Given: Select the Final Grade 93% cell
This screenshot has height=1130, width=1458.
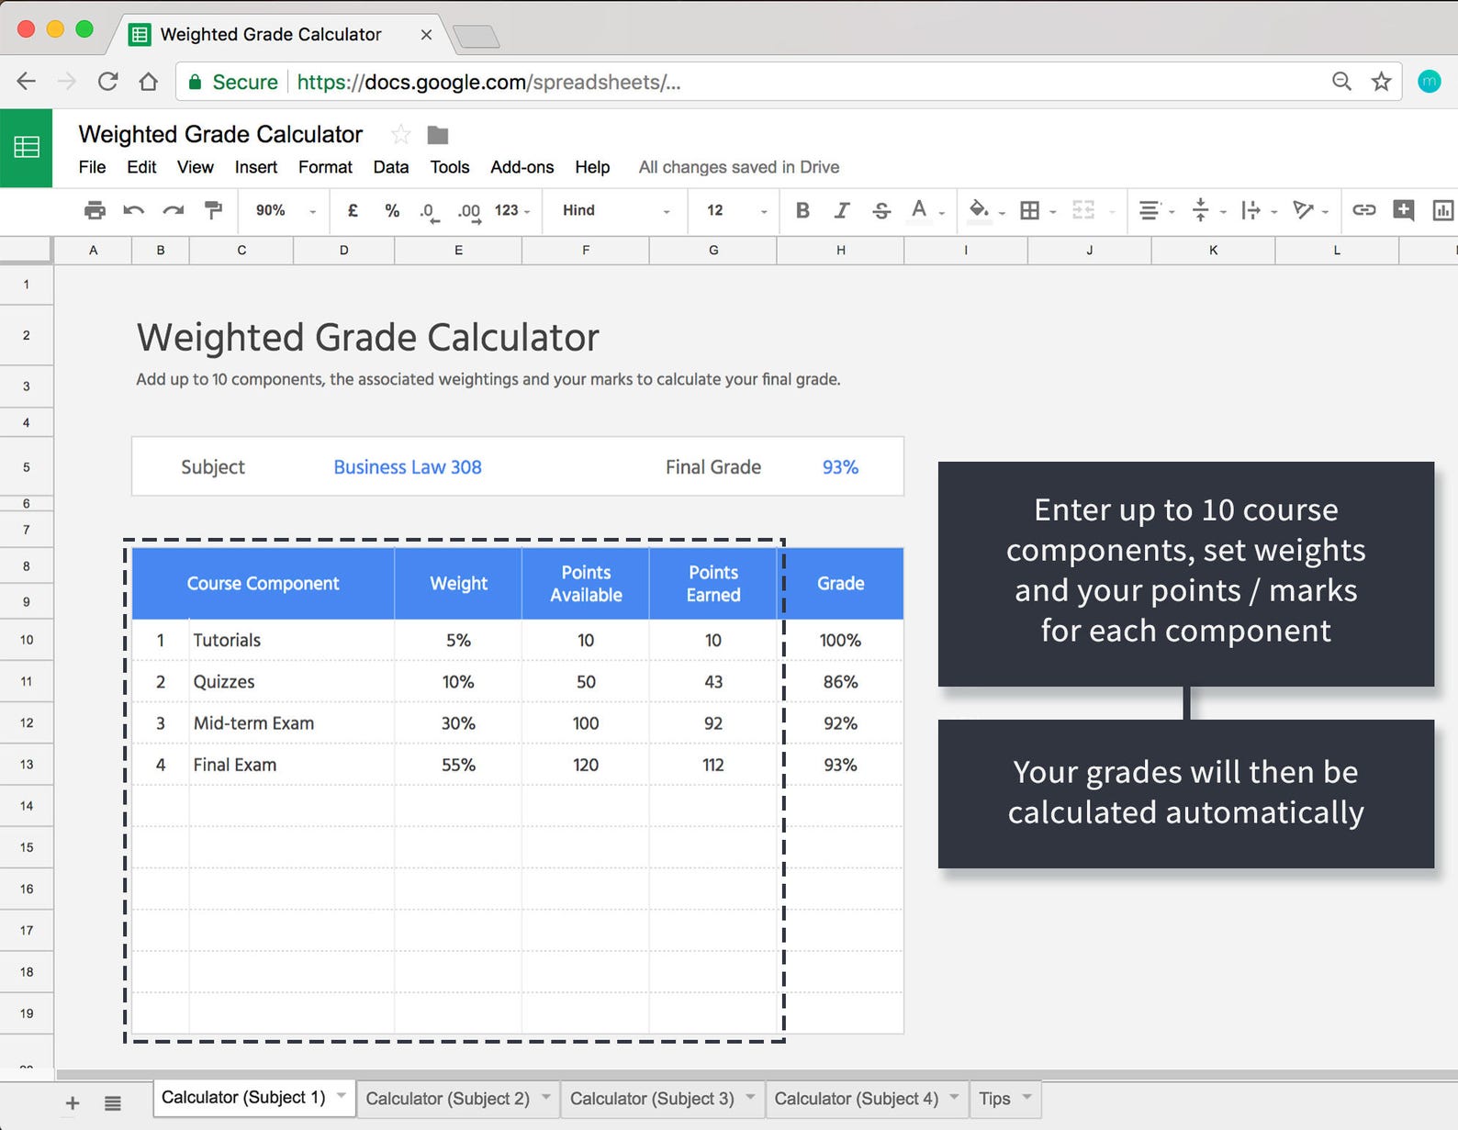Looking at the screenshot, I should click(x=840, y=467).
